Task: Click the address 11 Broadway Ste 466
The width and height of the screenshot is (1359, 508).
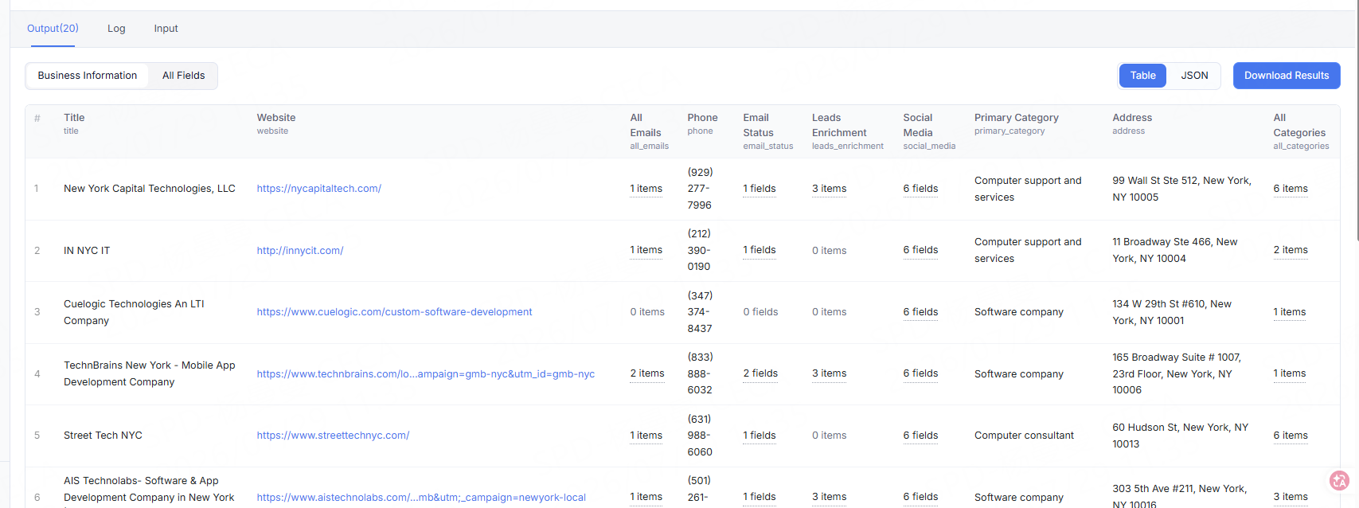Action: (1174, 250)
